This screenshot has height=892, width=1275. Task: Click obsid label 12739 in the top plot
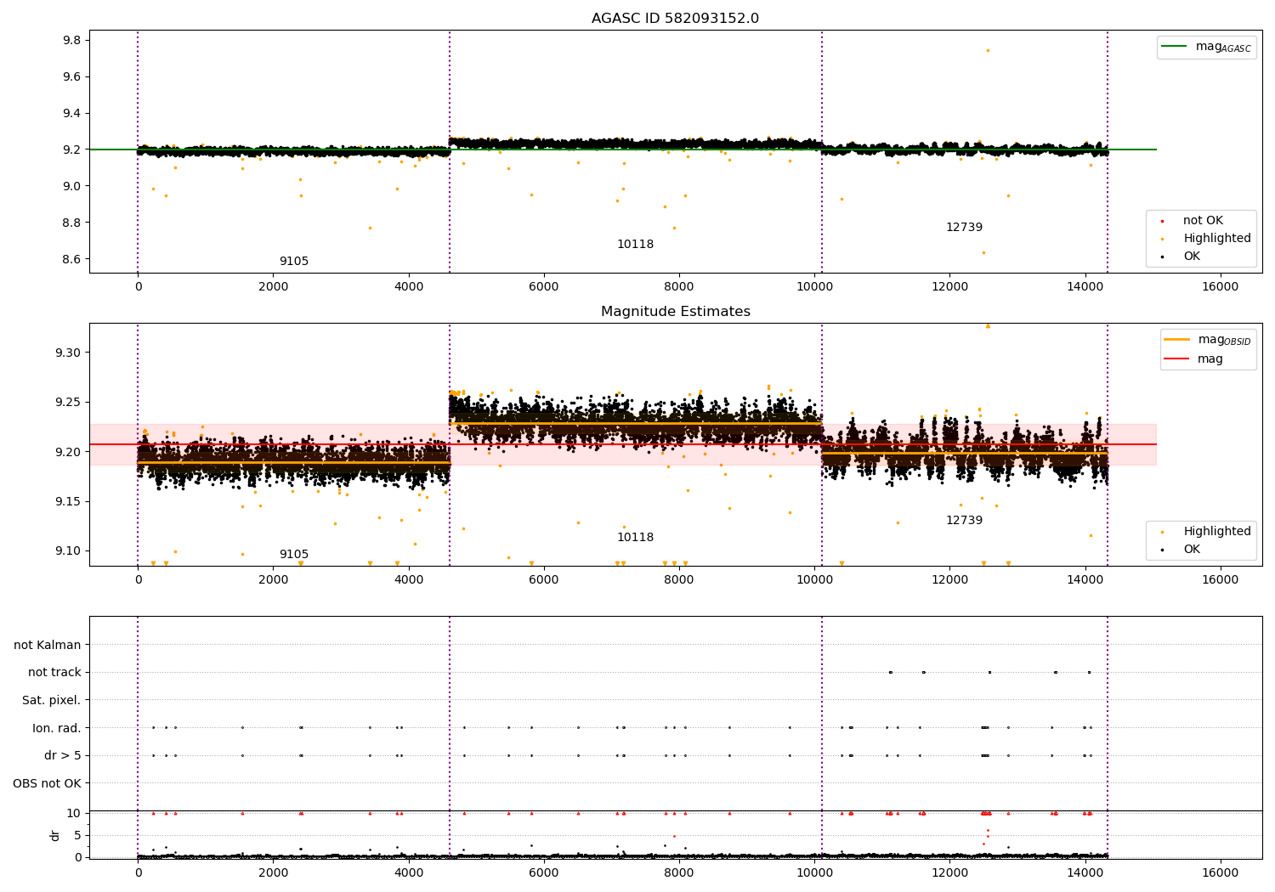coord(964,228)
